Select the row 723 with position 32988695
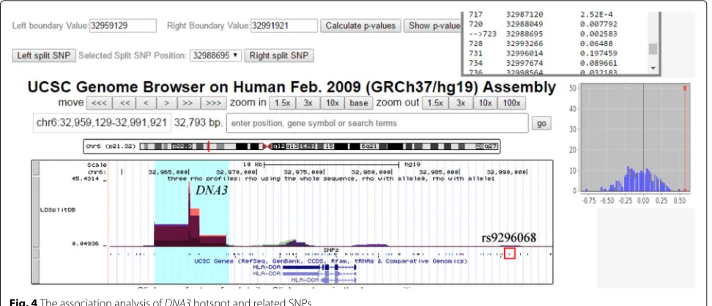This screenshot has height=306, width=712. pyautogui.click(x=543, y=34)
